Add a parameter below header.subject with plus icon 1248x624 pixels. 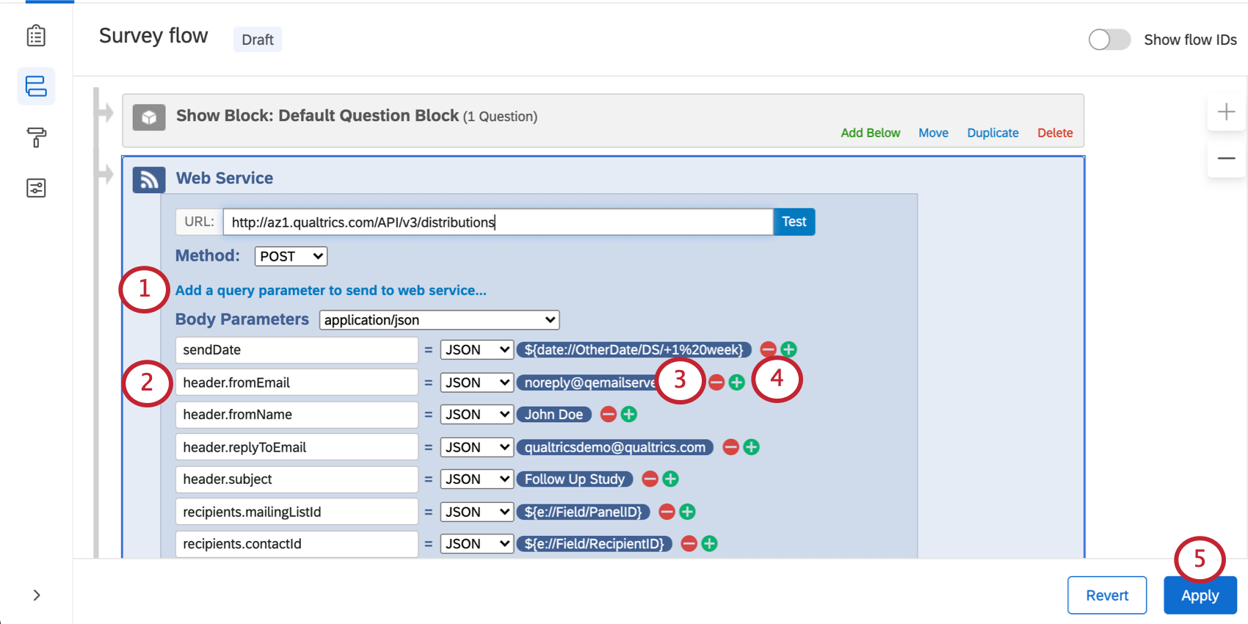click(670, 479)
